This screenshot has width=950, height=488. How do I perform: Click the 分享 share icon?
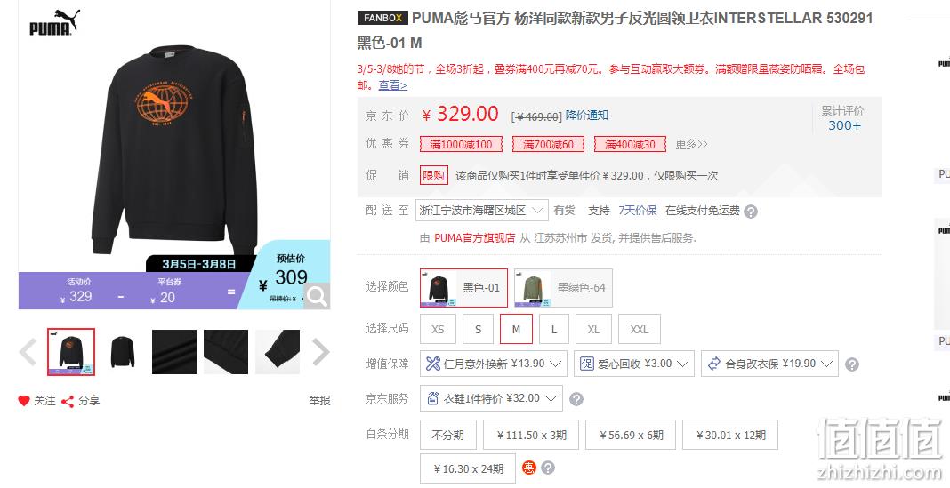point(68,401)
